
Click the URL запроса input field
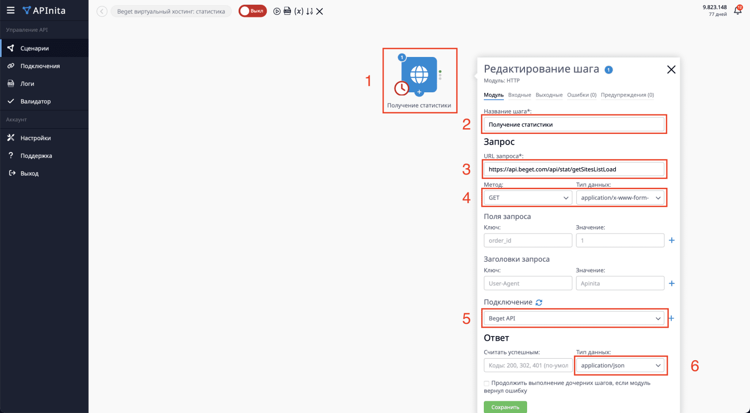[x=574, y=169]
